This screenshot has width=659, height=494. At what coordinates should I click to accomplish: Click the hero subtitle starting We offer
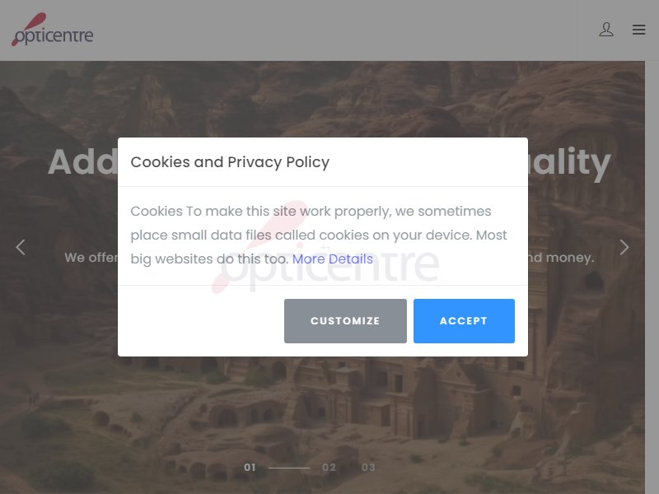[x=91, y=257]
